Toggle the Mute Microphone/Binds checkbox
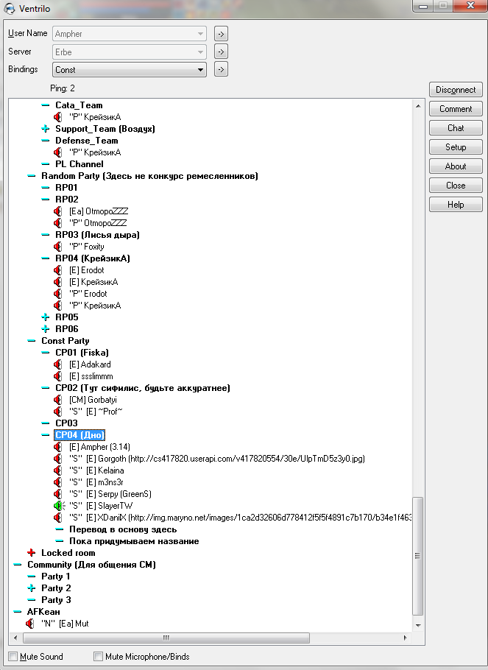Screen dimensions: 488x670 point(99,656)
